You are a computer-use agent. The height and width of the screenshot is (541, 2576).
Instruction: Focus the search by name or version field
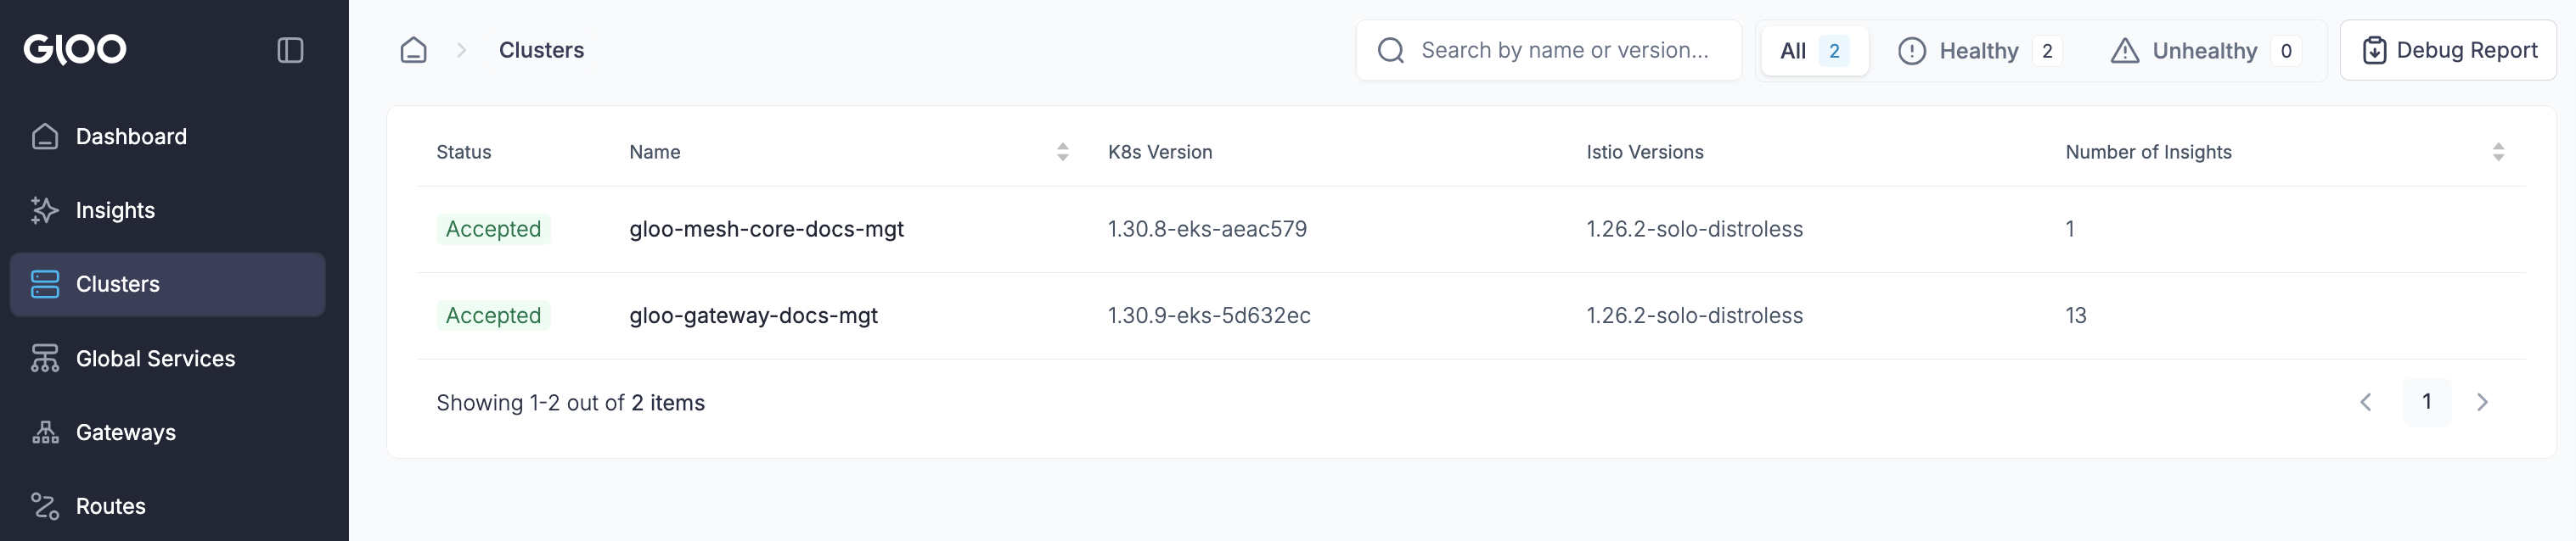1548,50
